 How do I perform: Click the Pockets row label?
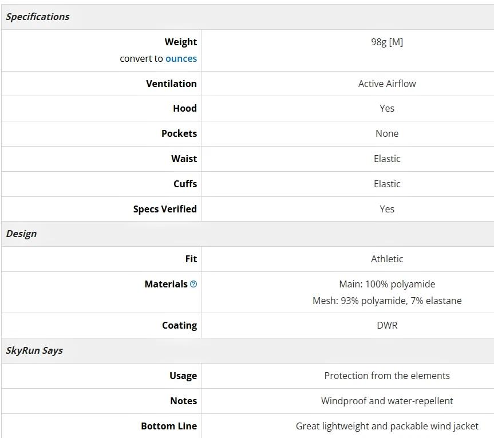point(179,133)
